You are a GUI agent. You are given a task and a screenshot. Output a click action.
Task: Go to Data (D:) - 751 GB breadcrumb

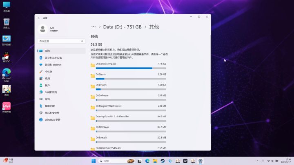(x=122, y=27)
